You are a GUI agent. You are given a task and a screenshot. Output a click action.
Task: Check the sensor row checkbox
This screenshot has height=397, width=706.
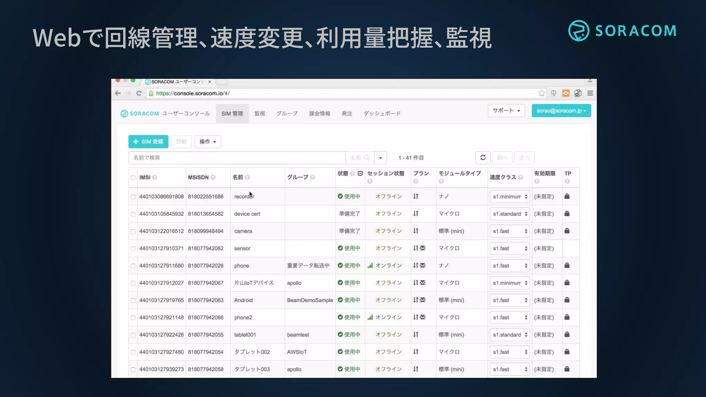(x=133, y=248)
